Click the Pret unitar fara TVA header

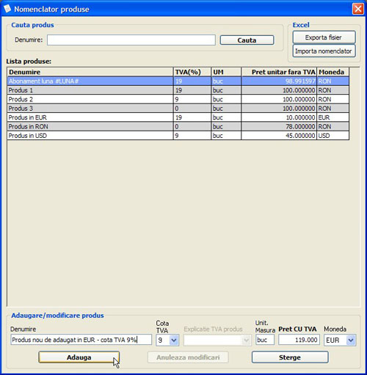tap(279, 72)
